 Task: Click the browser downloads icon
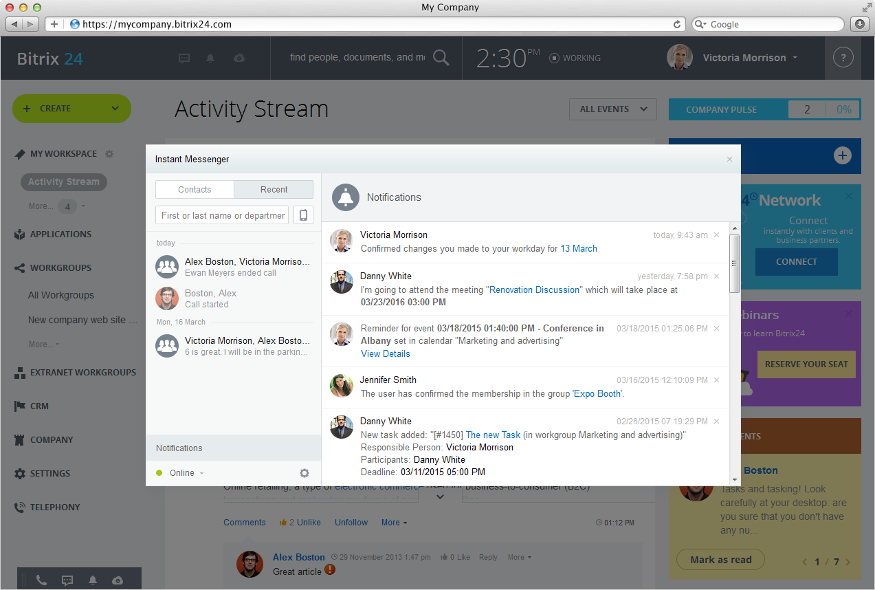859,24
